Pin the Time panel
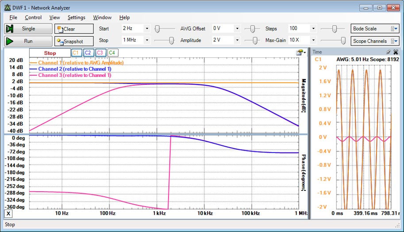This screenshot has width=404, height=232. tap(389, 52)
